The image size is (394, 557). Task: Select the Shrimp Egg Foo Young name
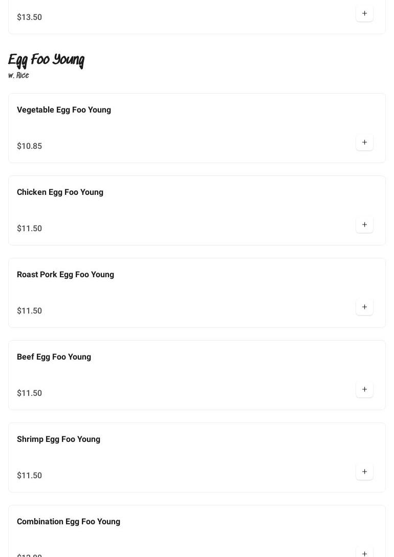(58, 439)
